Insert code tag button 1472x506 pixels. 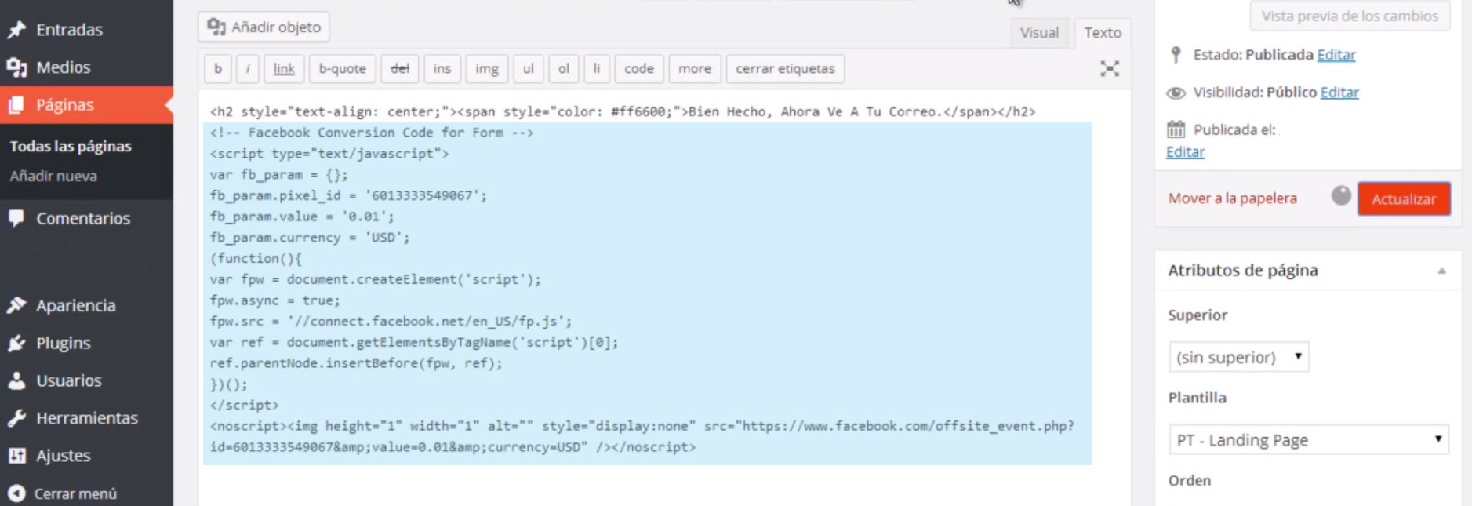pos(639,69)
